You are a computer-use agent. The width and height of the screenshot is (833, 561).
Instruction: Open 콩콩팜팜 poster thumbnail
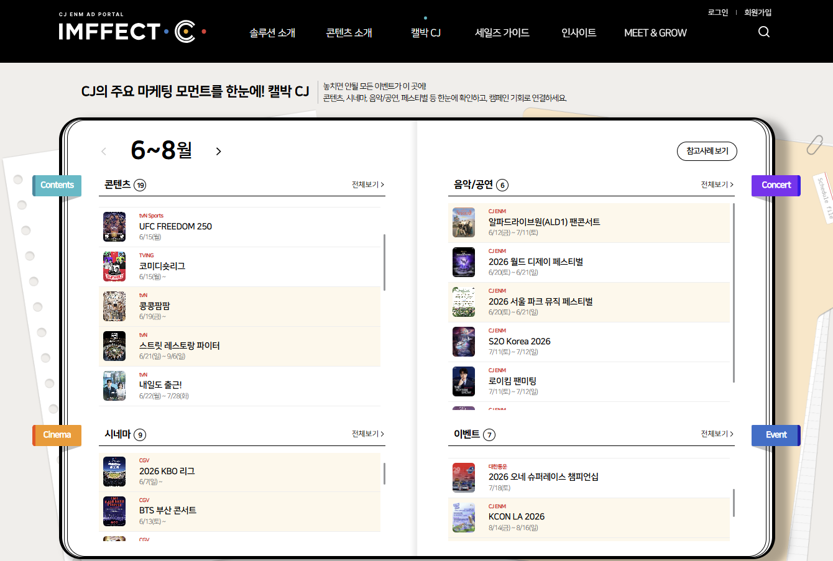(x=114, y=306)
